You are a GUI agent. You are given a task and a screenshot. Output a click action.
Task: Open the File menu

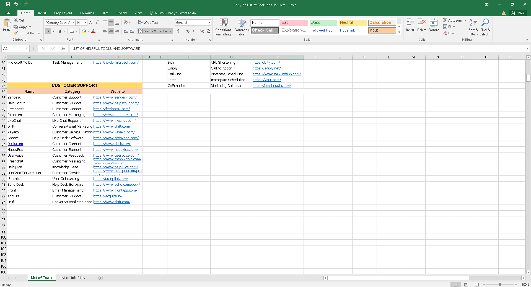click(8, 13)
